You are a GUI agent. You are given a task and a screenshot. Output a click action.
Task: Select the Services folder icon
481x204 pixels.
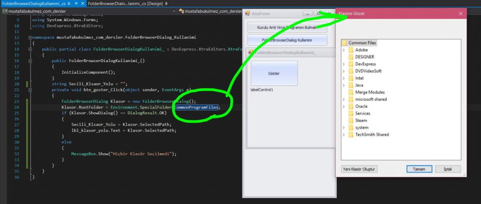(x=351, y=113)
